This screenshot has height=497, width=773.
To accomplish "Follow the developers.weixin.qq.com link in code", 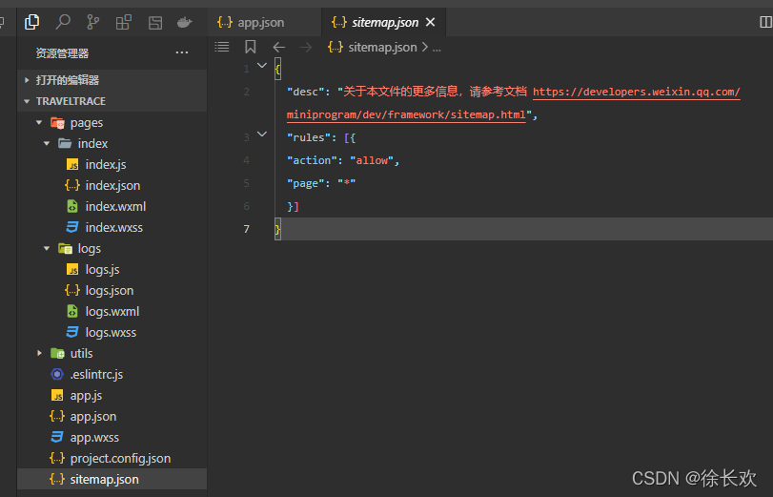I will point(637,92).
